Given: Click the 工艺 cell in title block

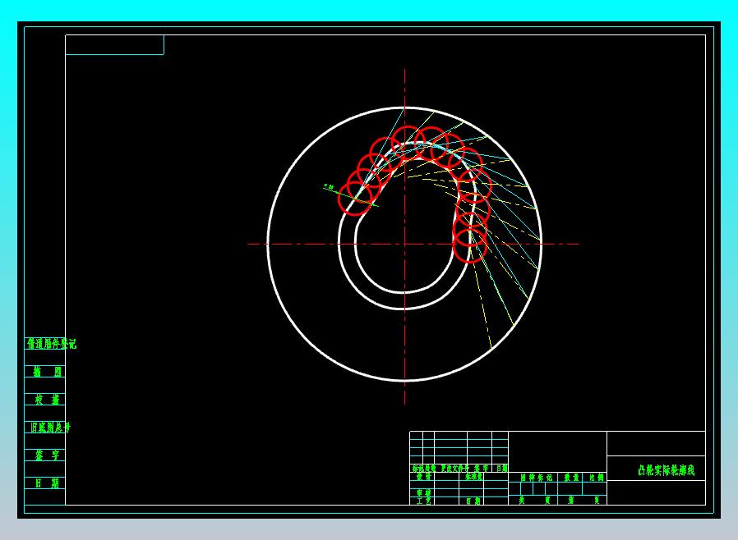Looking at the screenshot, I should [x=423, y=501].
